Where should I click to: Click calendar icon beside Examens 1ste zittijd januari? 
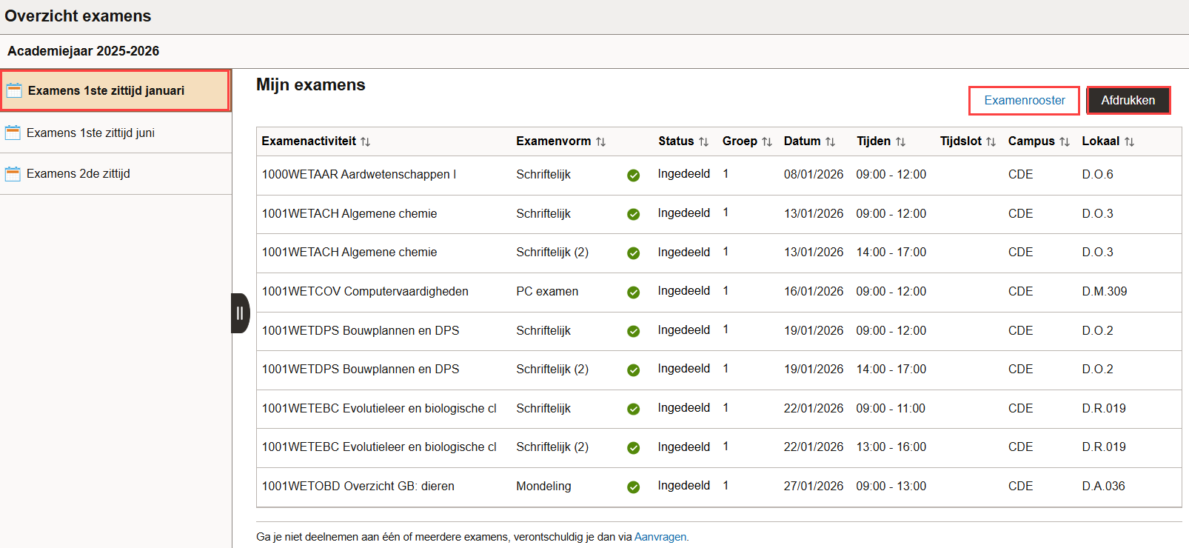coord(14,90)
